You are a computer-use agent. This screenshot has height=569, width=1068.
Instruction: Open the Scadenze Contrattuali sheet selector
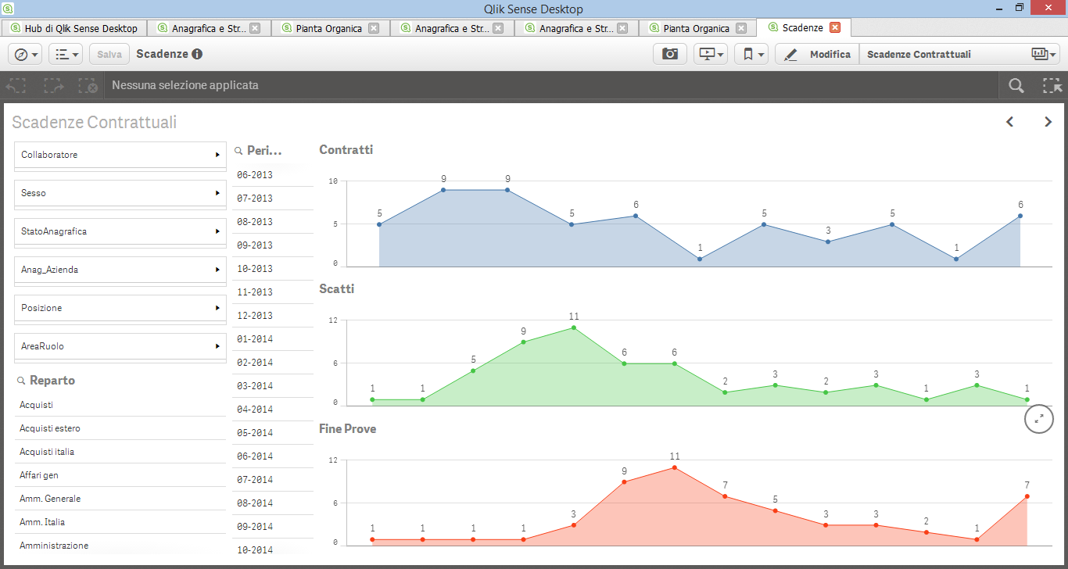[959, 54]
